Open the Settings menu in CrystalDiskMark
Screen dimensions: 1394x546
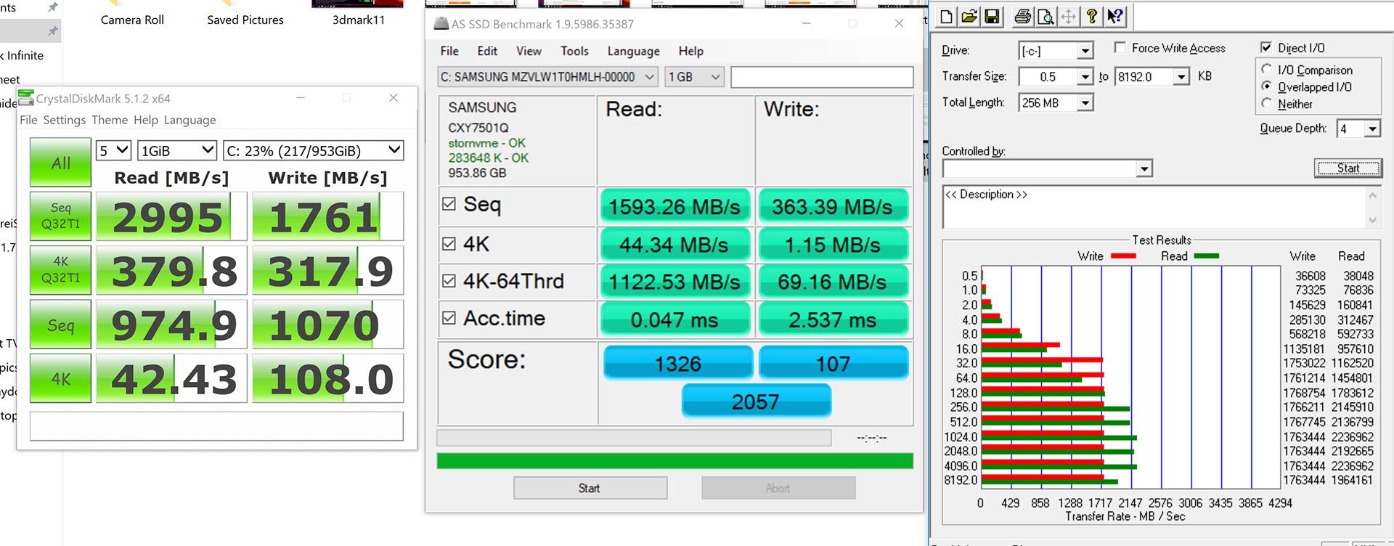[65, 120]
